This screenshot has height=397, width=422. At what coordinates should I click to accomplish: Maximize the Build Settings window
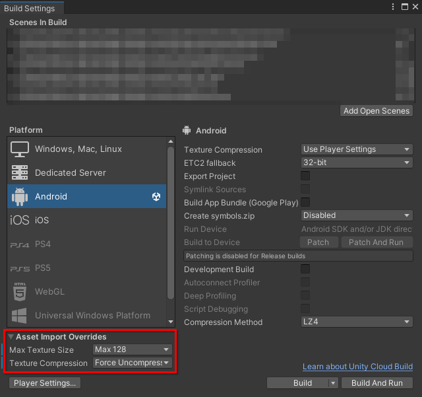click(x=404, y=7)
